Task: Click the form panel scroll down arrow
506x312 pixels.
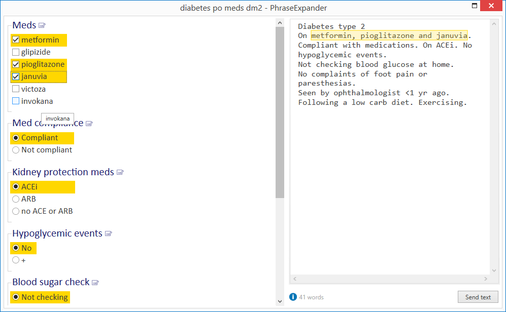Action: coord(280,301)
